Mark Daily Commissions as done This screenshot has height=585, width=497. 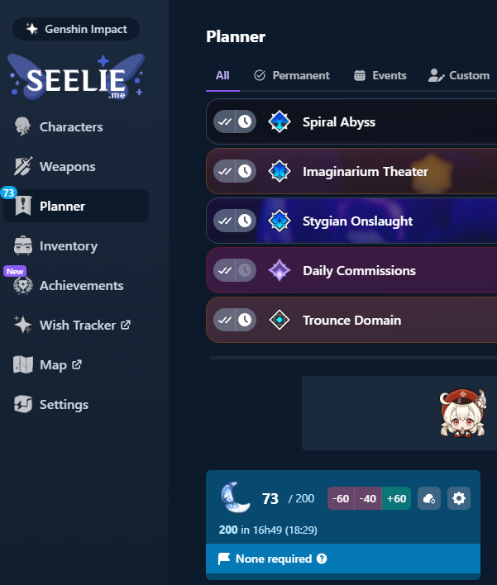[x=224, y=270]
